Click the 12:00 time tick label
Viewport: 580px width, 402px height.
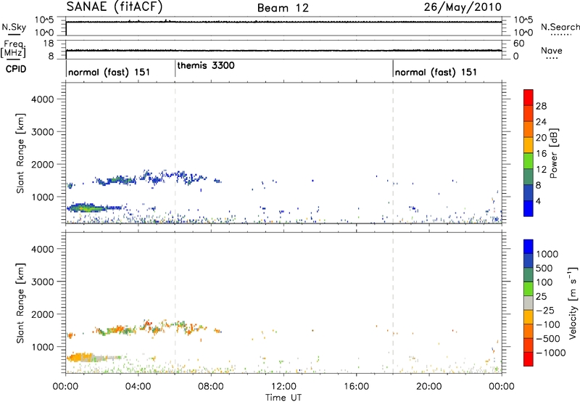(283, 387)
